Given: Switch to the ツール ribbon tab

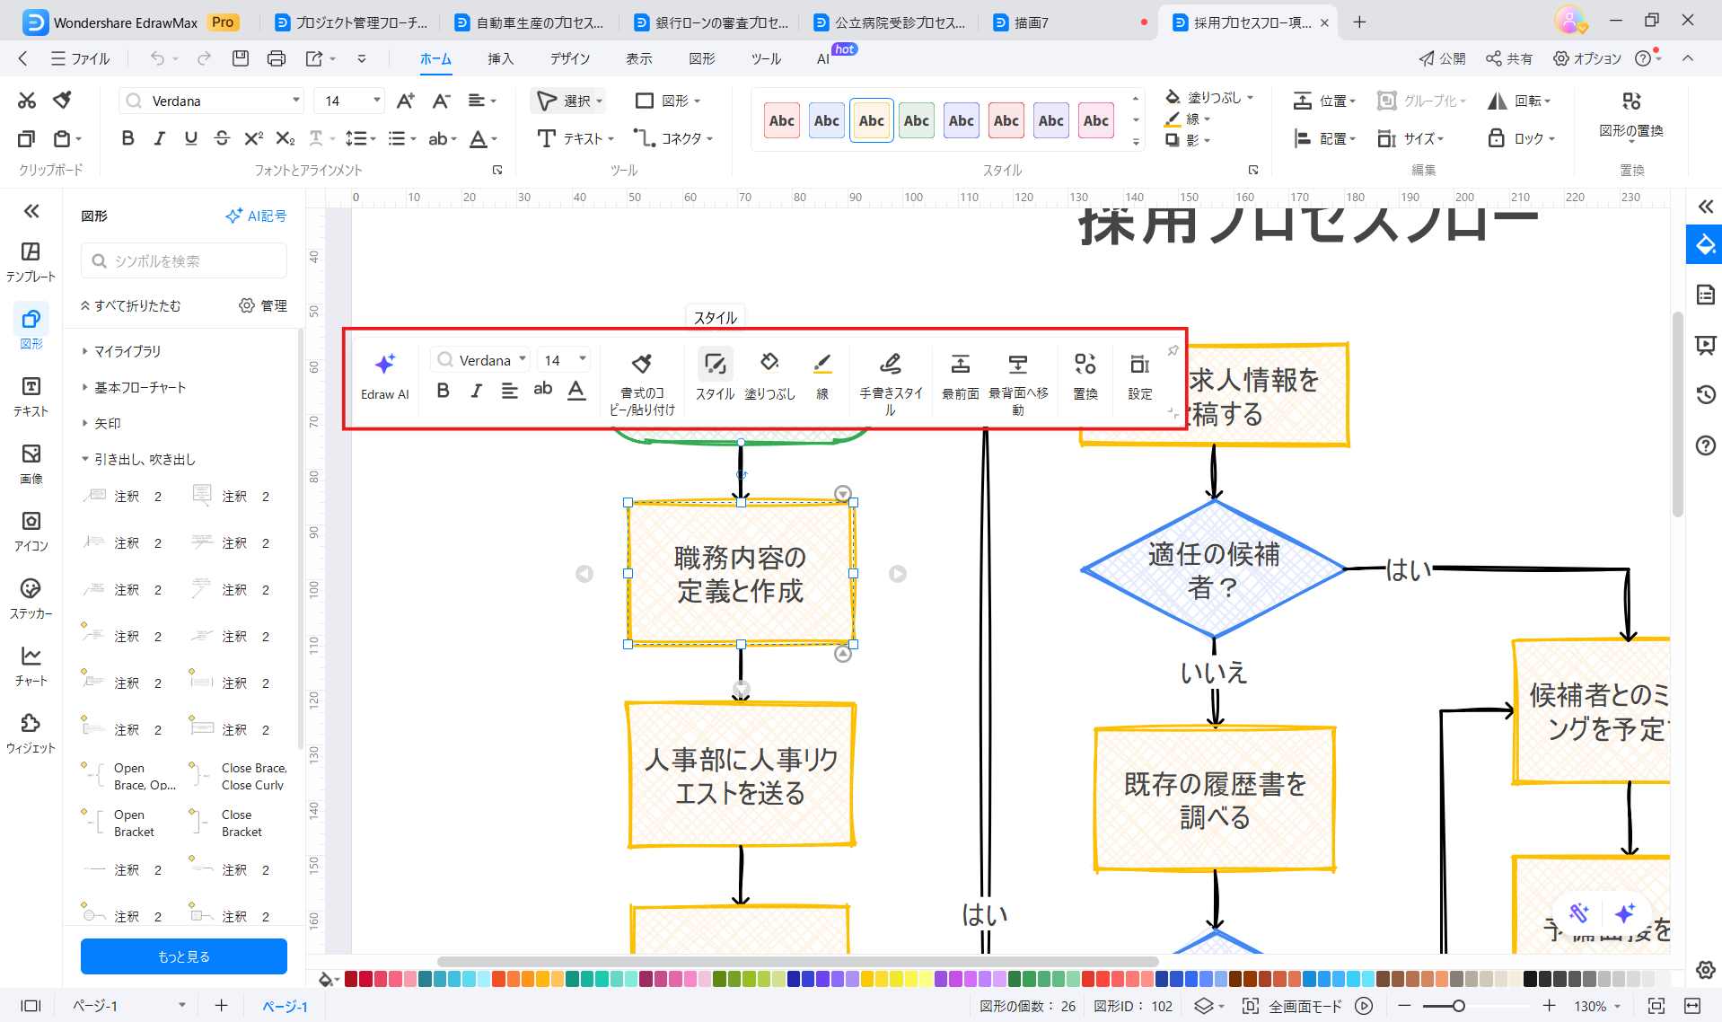Looking at the screenshot, I should 766,58.
